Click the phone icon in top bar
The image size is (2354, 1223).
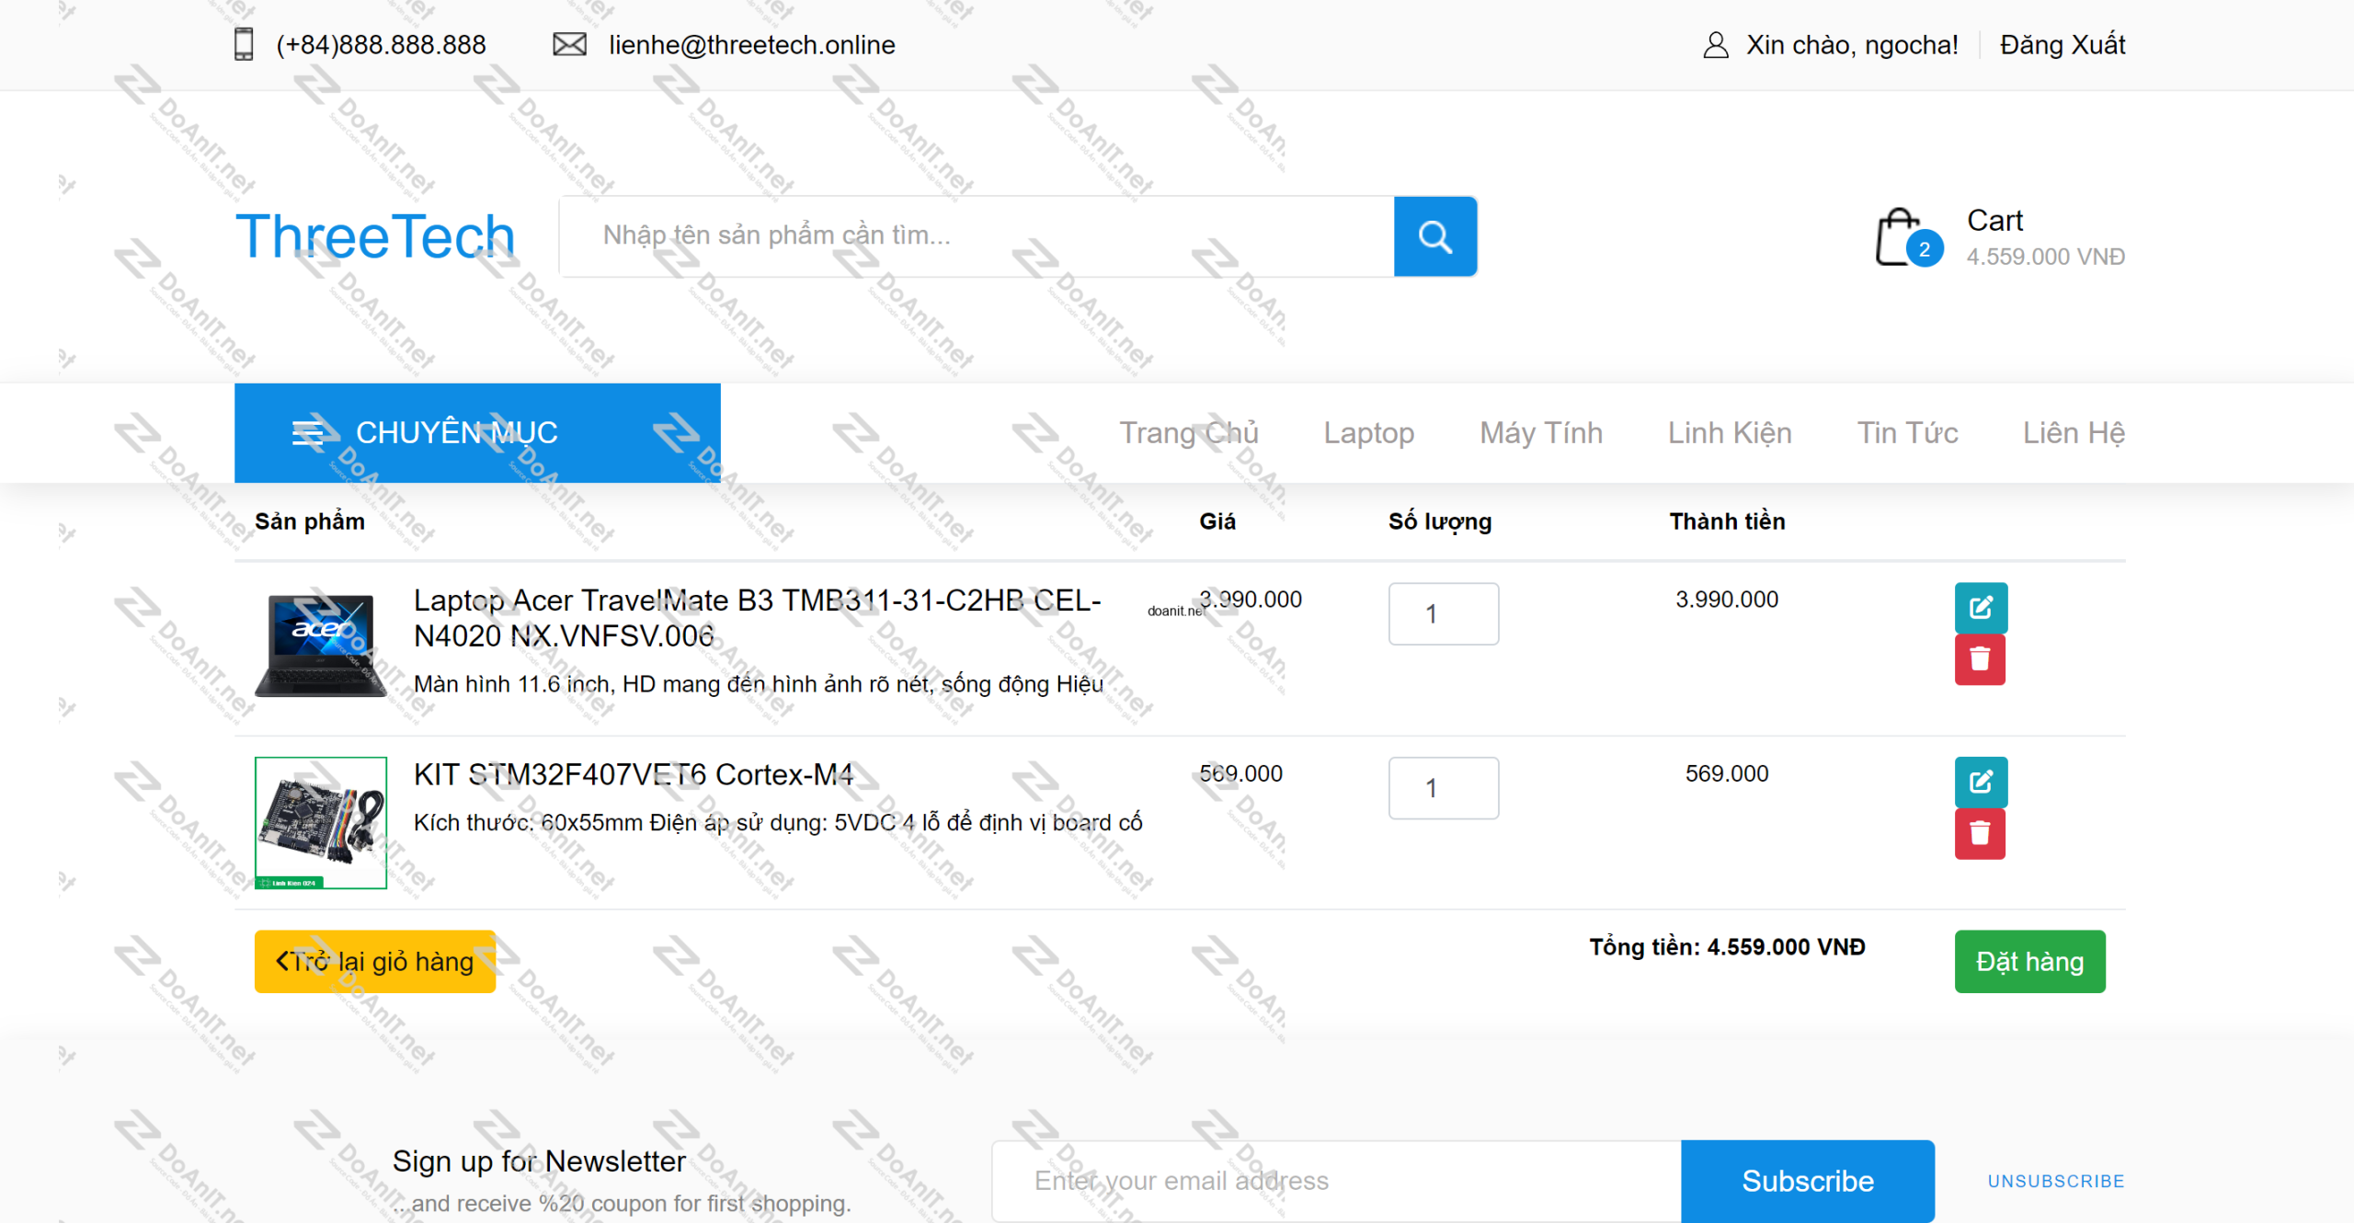click(244, 44)
